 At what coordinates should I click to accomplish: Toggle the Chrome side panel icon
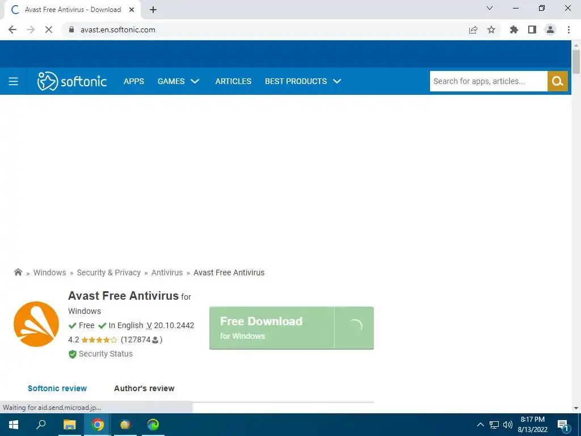coord(532,30)
